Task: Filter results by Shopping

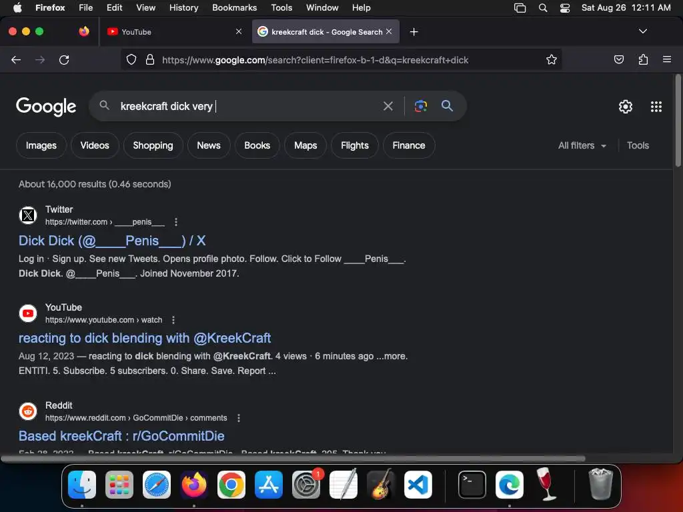Action: click(x=153, y=145)
